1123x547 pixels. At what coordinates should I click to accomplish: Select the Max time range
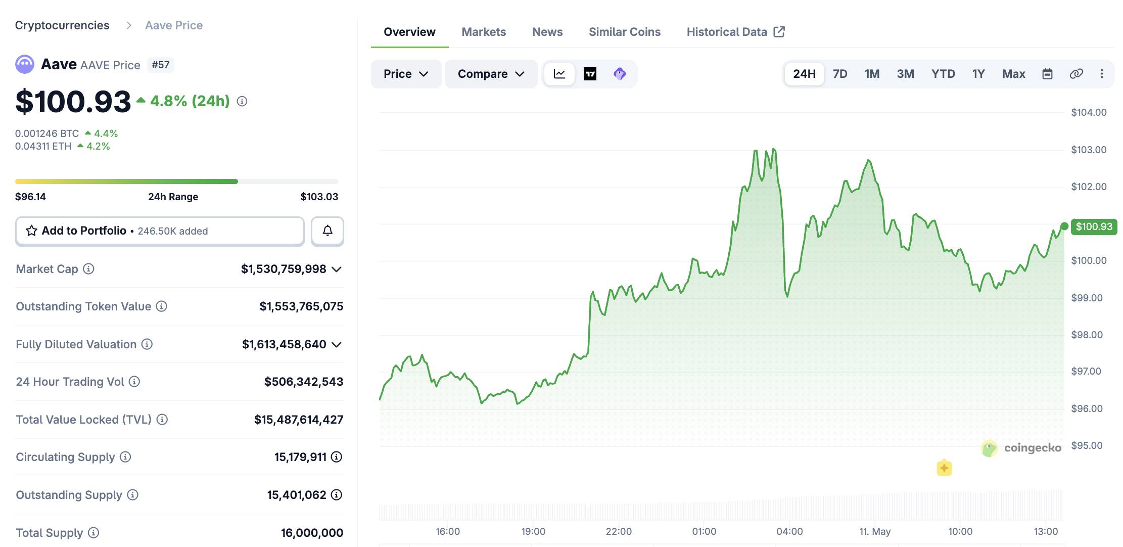[x=1013, y=74]
